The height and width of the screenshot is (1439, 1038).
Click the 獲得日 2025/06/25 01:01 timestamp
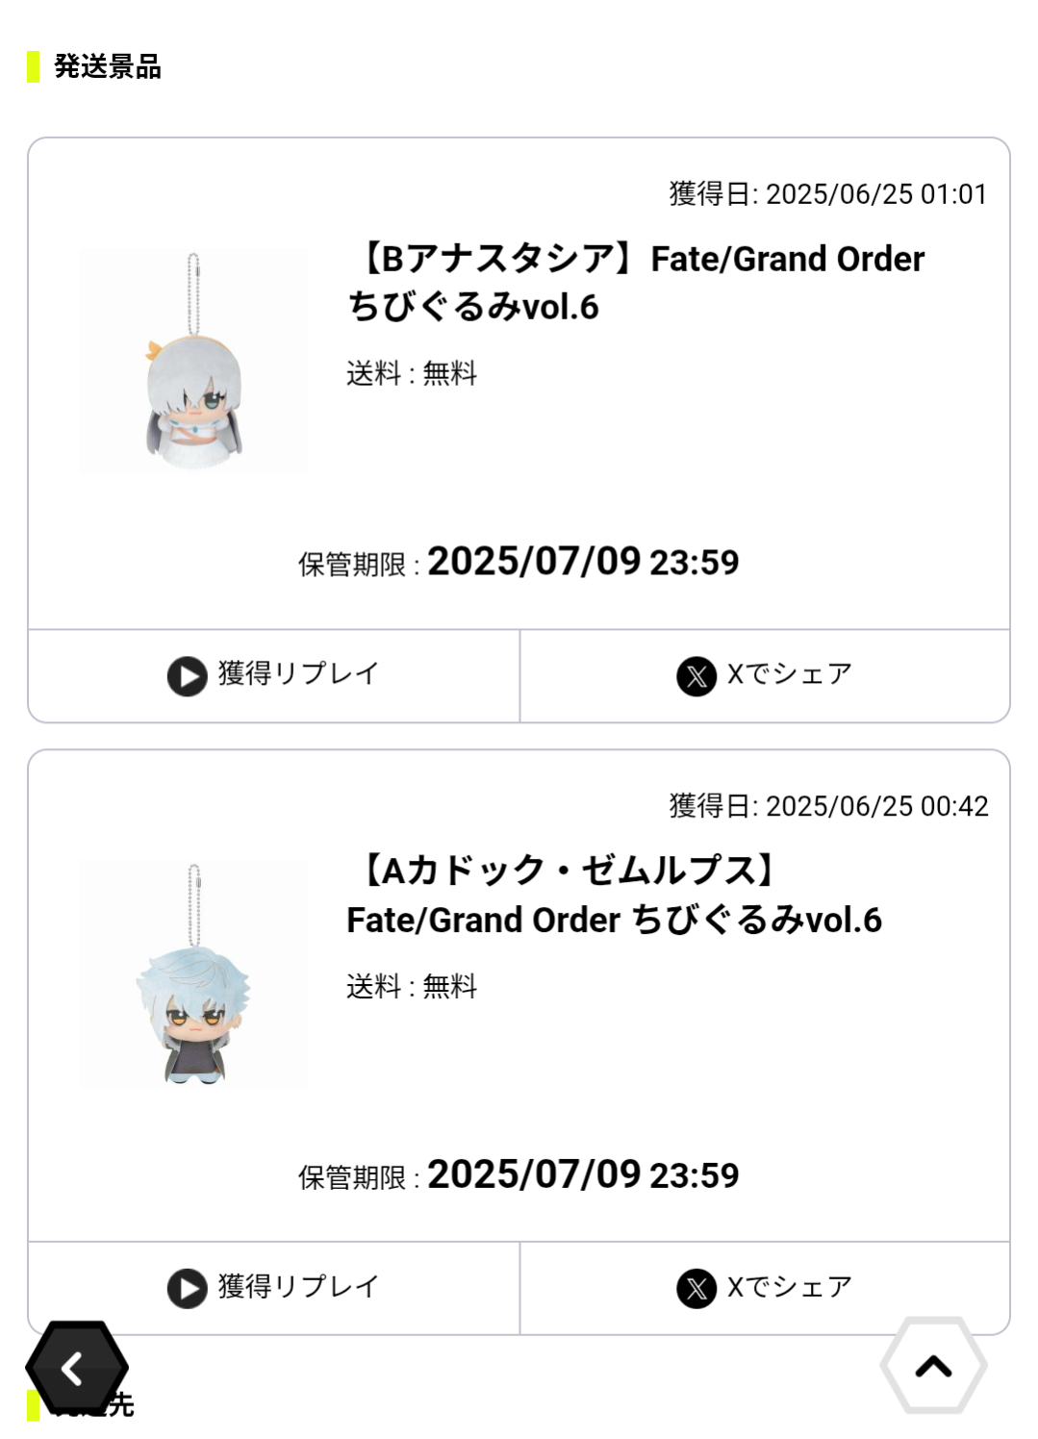click(828, 194)
